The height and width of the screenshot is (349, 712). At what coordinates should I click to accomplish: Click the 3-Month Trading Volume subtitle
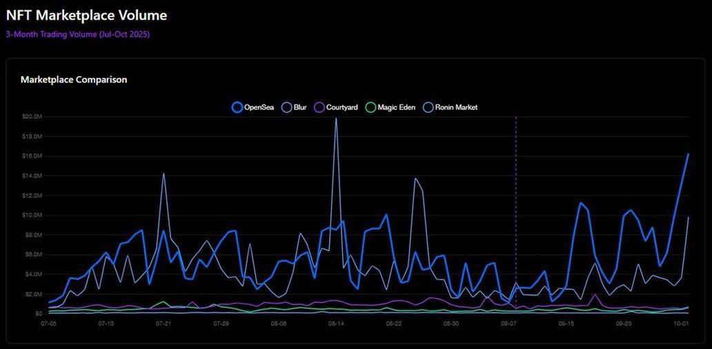(78, 34)
